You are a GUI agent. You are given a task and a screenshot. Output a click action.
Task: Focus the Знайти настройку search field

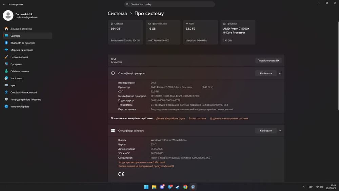[169, 4]
